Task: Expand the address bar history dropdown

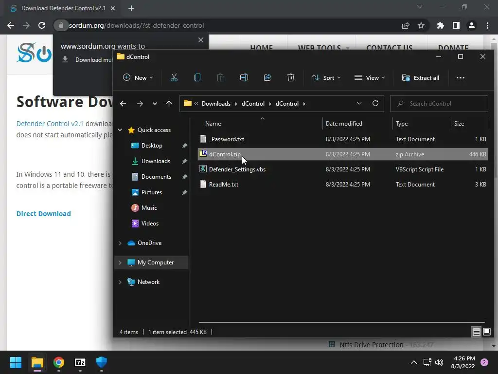Action: click(x=359, y=103)
